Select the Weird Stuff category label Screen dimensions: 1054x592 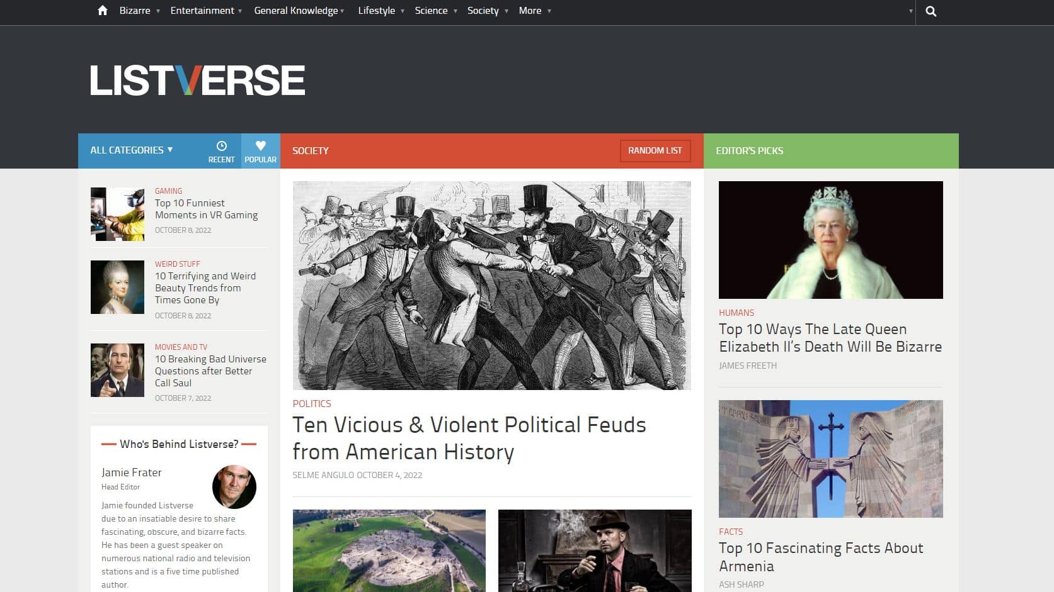click(x=177, y=264)
